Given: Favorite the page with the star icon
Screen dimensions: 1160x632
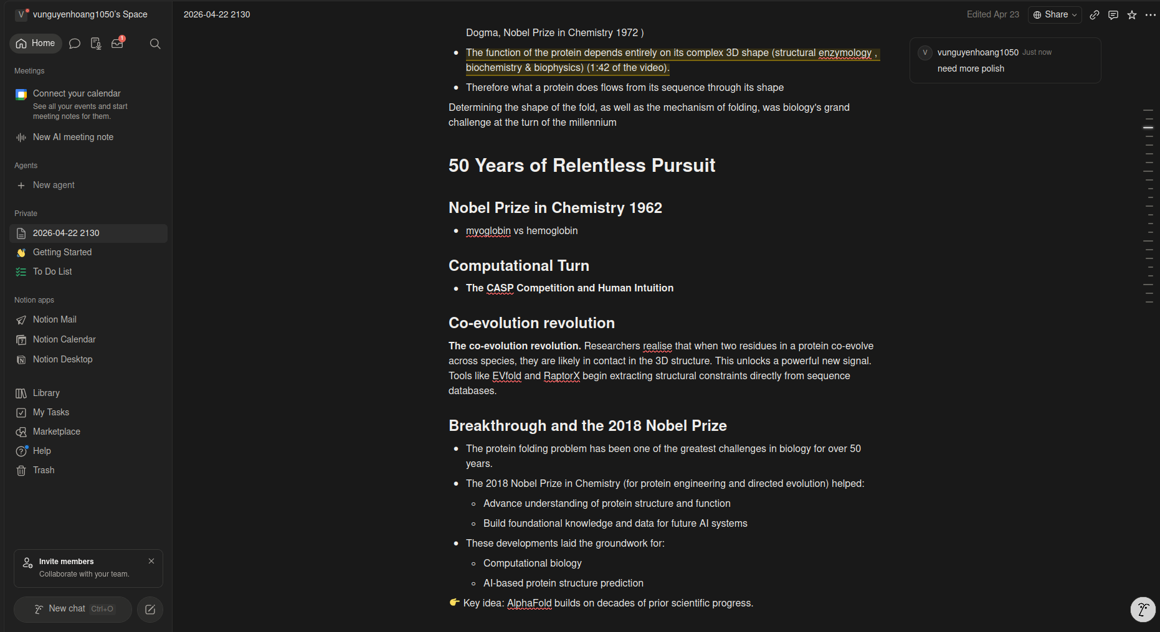Looking at the screenshot, I should 1132,14.
